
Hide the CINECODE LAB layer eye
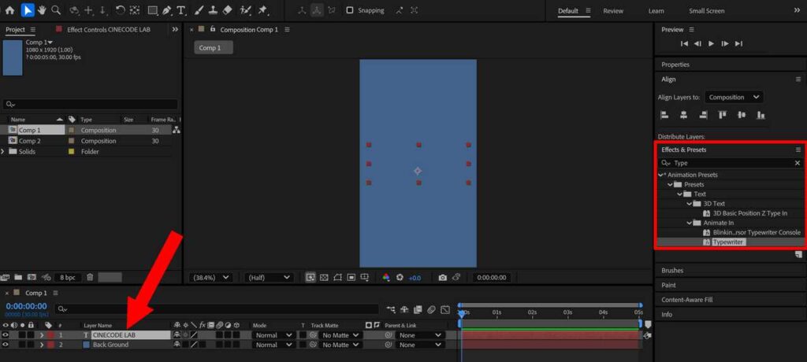click(6, 334)
